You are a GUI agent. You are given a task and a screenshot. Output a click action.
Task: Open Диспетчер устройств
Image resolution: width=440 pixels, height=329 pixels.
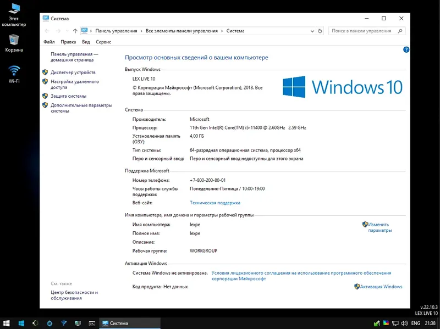click(73, 73)
